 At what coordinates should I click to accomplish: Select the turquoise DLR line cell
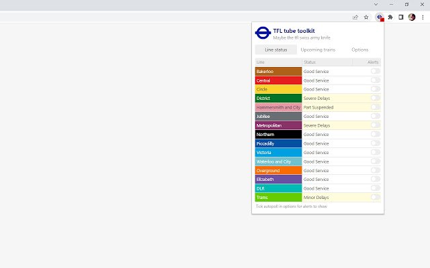[278, 188]
